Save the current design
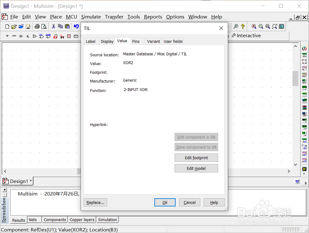This screenshot has width=309, height=233. [x=28, y=27]
